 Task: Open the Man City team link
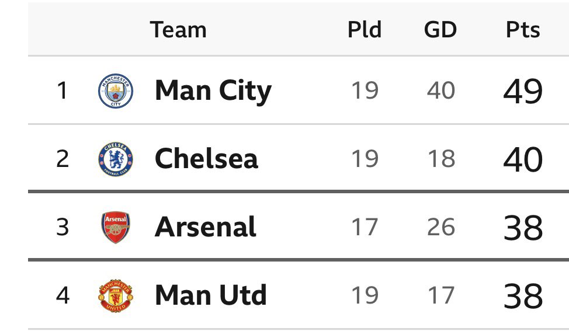(213, 91)
